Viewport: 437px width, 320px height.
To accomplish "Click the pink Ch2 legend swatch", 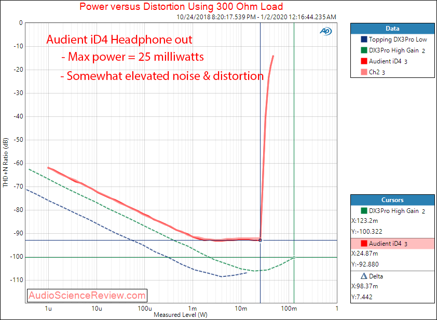I will pos(364,72).
